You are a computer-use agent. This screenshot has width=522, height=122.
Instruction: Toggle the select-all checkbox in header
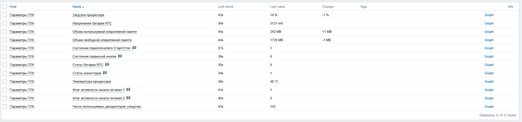click(5, 7)
